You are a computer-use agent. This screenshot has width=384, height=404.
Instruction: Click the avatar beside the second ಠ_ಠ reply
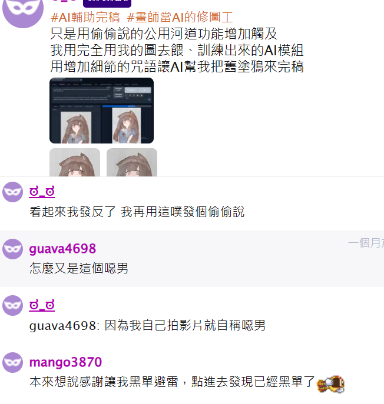tap(12, 306)
